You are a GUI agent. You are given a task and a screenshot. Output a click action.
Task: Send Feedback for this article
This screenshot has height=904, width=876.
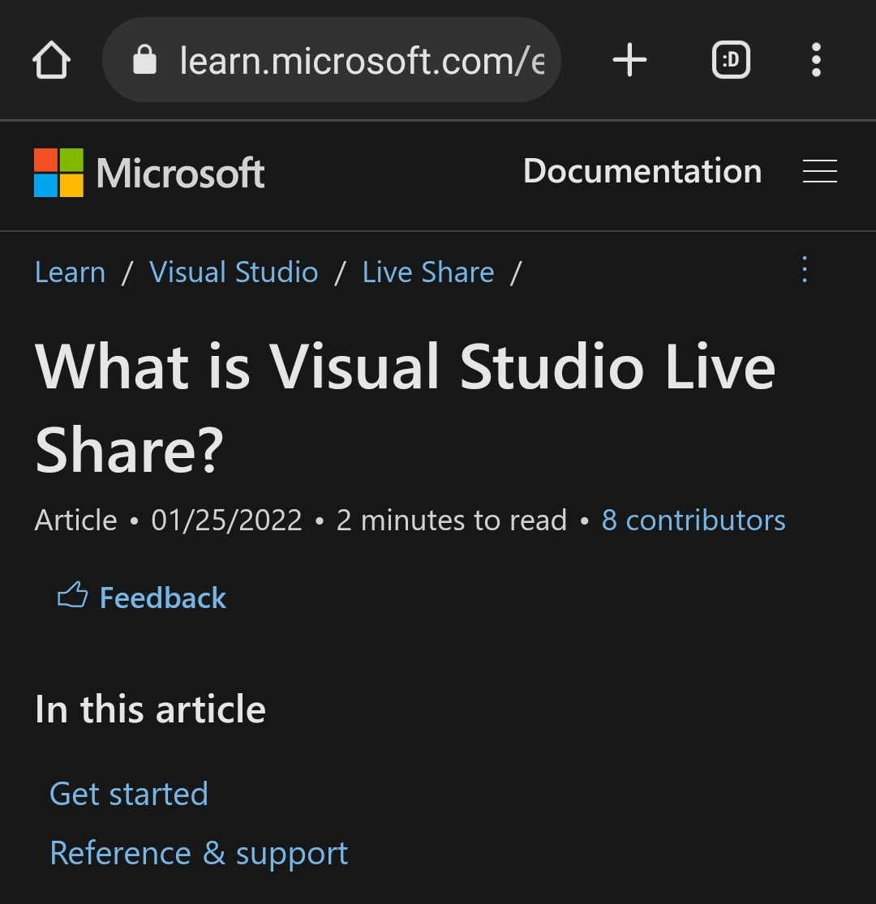[162, 597]
